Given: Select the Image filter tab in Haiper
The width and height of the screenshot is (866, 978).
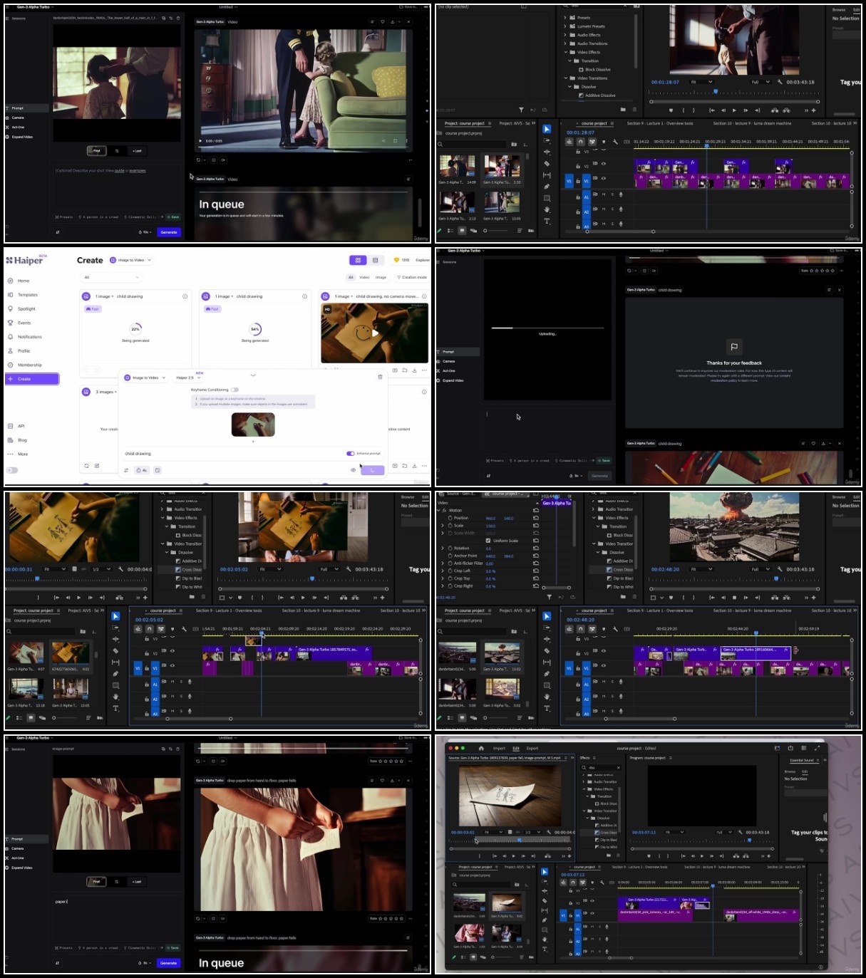Looking at the screenshot, I should pyautogui.click(x=381, y=277).
